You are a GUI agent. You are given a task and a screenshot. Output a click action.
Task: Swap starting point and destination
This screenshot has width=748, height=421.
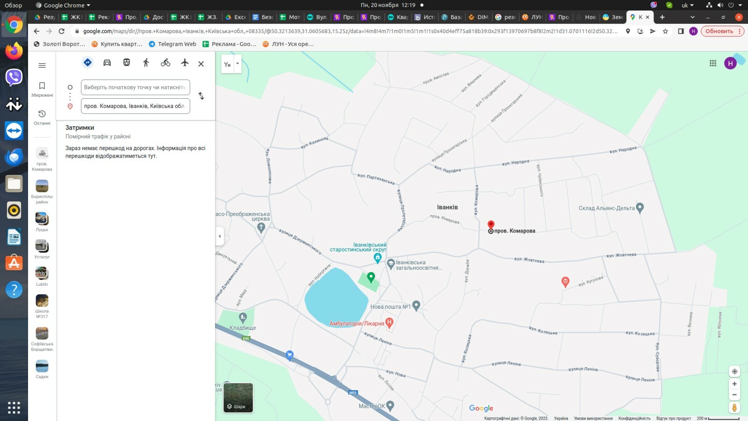(201, 96)
